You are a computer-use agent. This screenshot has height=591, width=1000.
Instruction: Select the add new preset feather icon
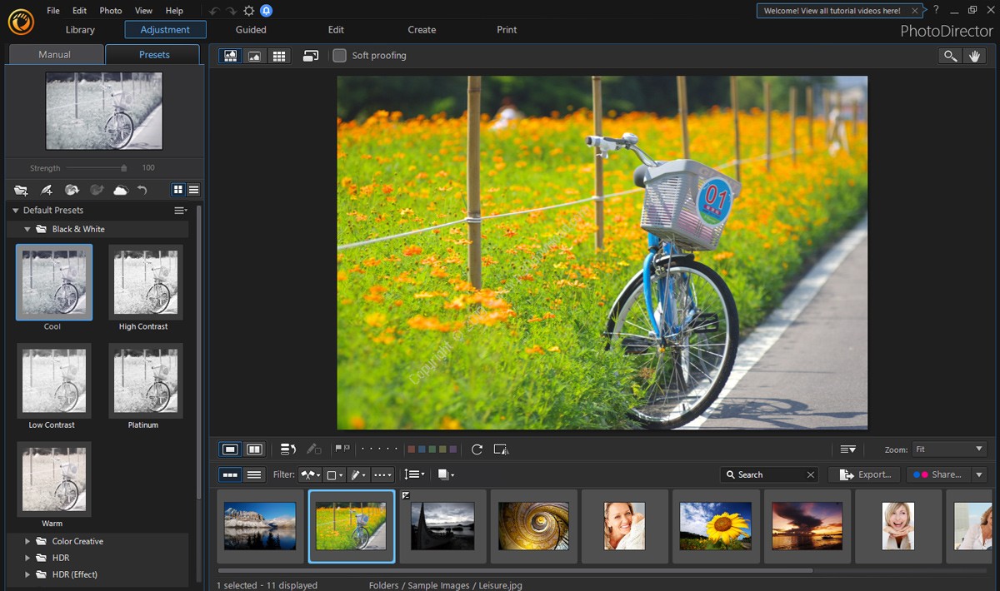[47, 190]
